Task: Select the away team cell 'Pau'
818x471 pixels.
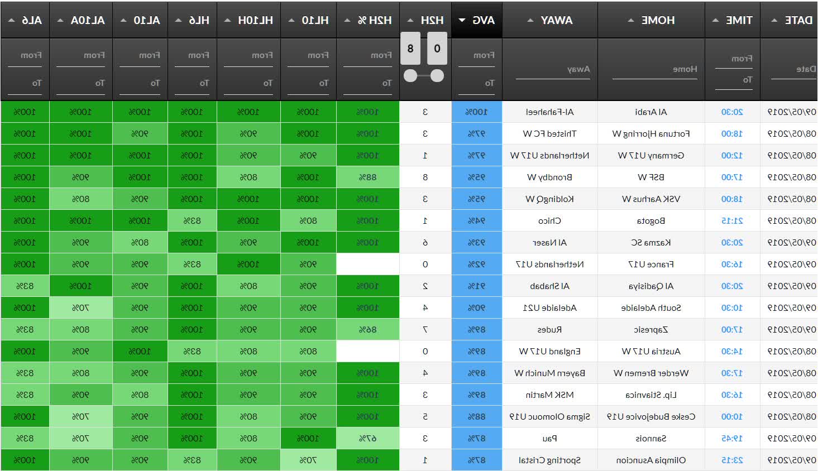Action: point(550,439)
